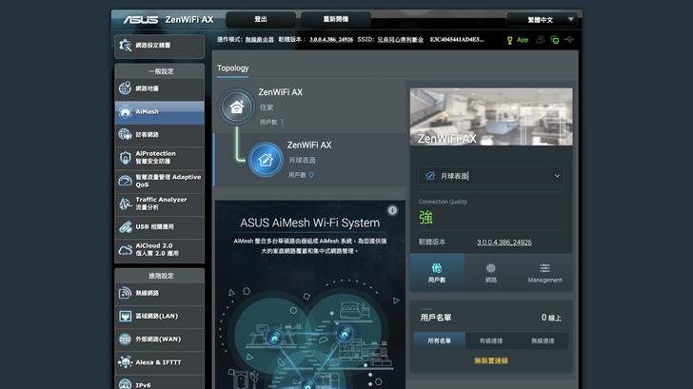Screen dimensions: 693x389
Task: Select the 月球表面 node house icon
Action: [266, 160]
